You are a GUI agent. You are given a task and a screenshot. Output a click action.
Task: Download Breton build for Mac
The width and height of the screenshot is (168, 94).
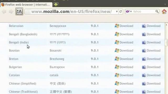click(151, 59)
